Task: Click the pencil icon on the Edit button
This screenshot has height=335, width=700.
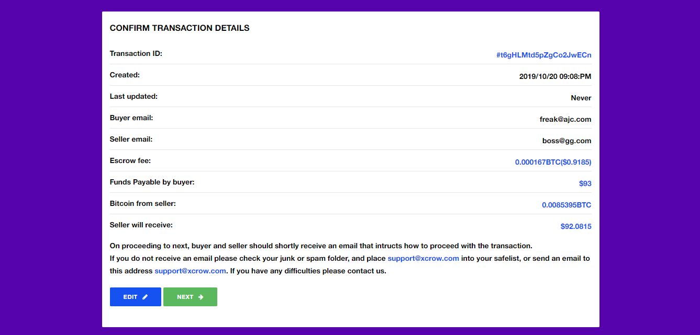Action: point(145,297)
